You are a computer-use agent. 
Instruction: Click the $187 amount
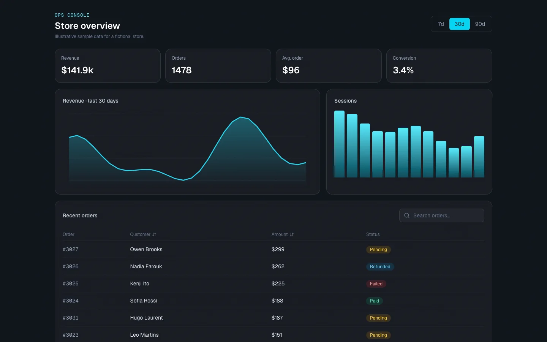pyautogui.click(x=277, y=318)
